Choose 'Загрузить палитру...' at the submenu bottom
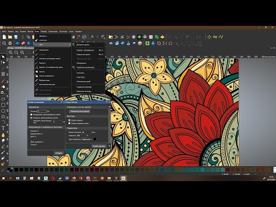 (x=88, y=91)
